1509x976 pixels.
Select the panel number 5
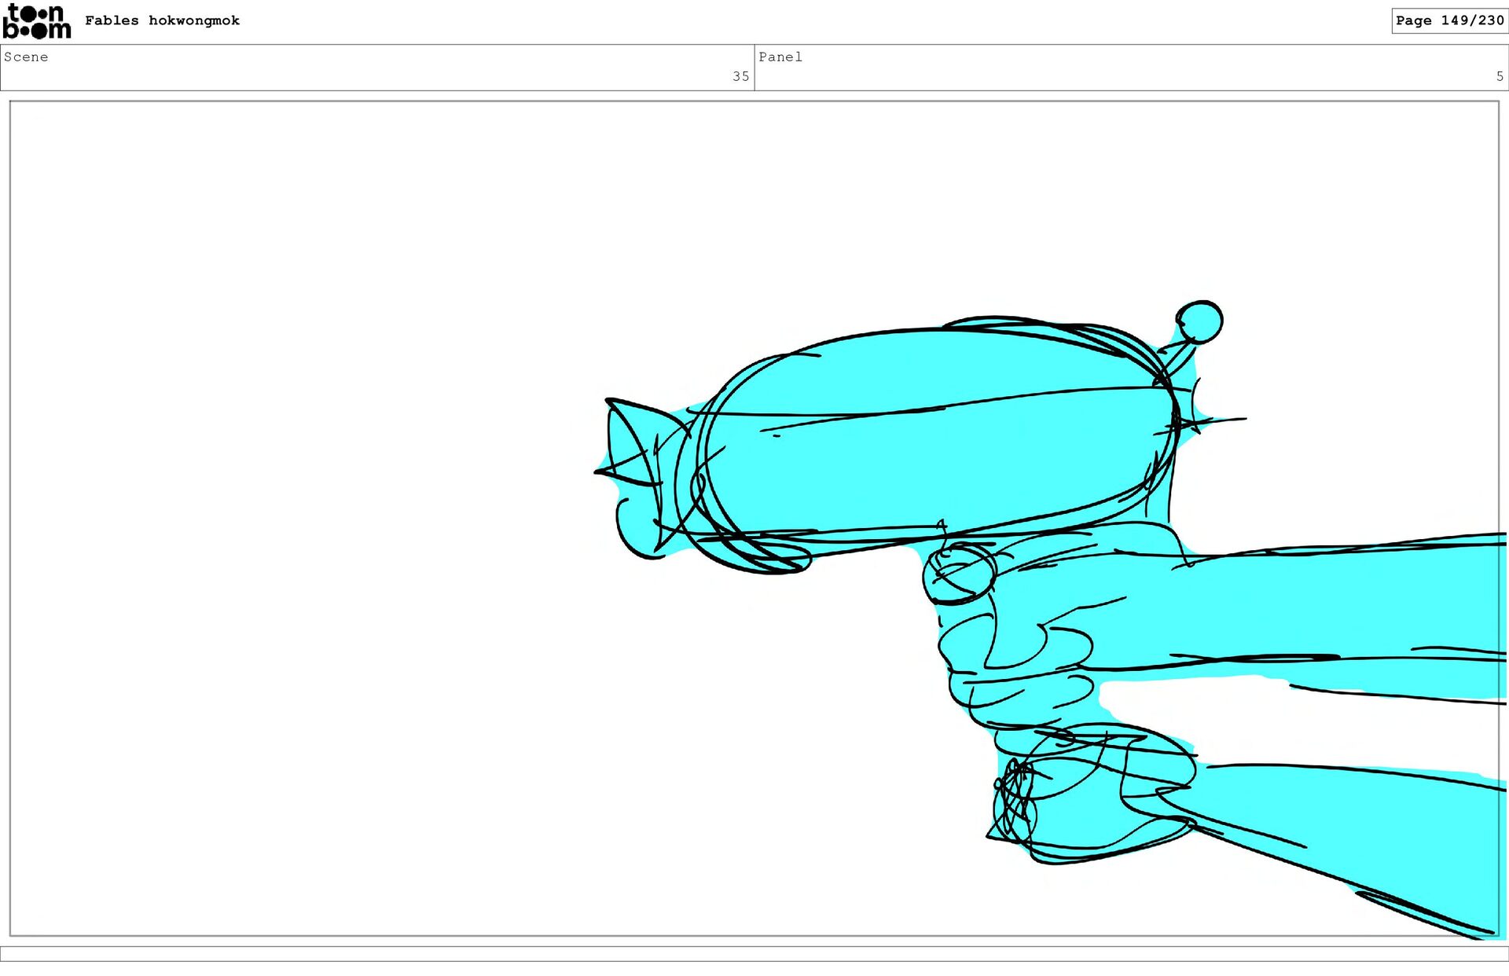(1499, 76)
